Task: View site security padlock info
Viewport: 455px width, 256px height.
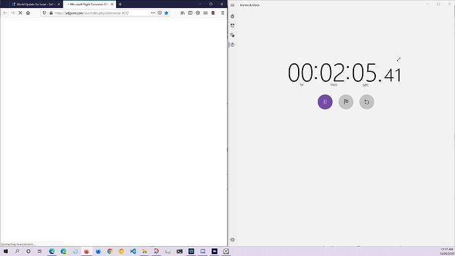Action: tap(51, 13)
